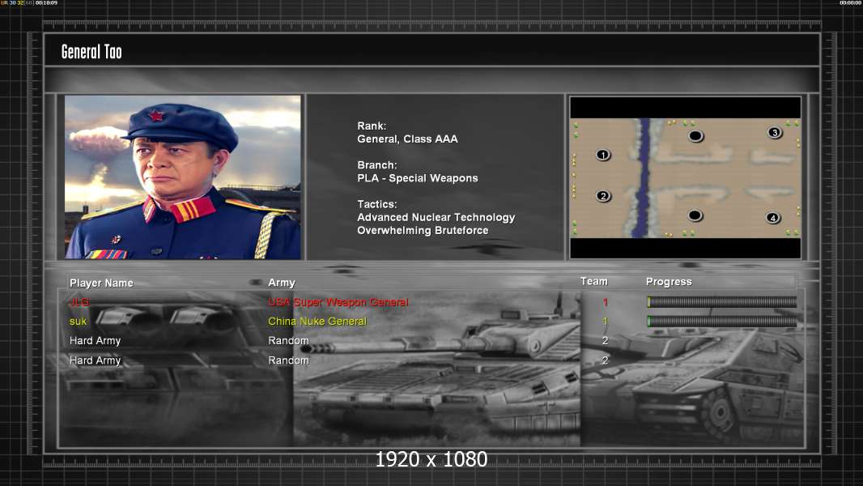Click the General Tao title text

(x=91, y=52)
